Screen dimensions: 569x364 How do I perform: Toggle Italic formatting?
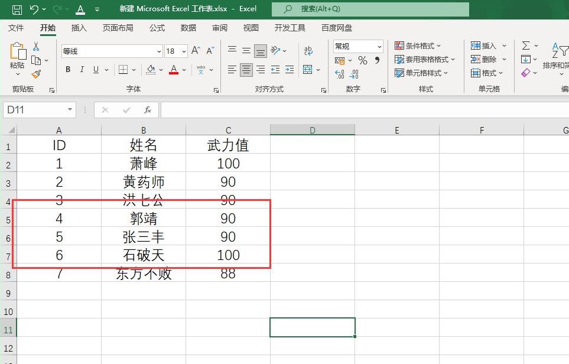(82, 69)
